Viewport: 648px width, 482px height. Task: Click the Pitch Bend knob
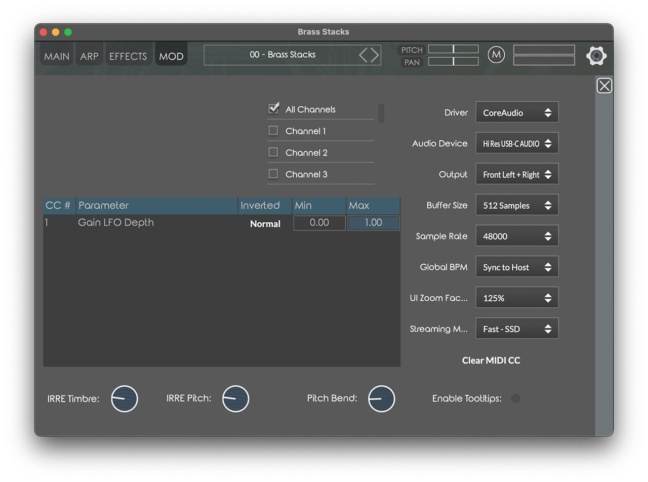click(381, 398)
